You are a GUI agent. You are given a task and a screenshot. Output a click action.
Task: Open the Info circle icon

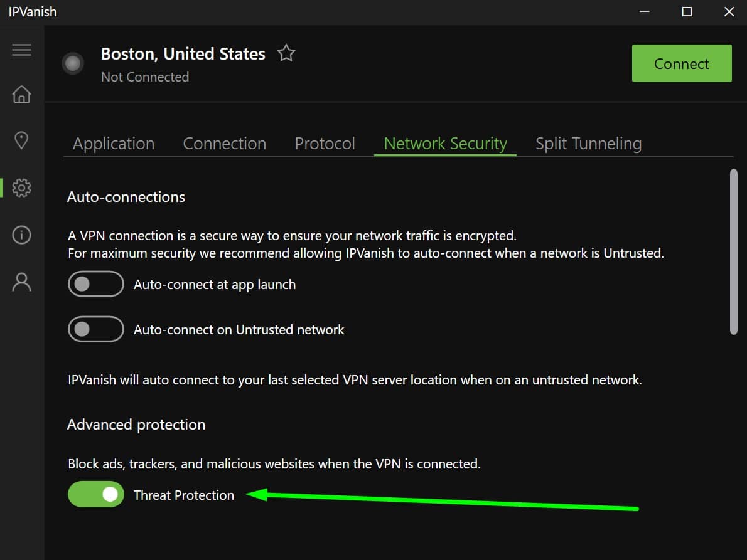tap(21, 235)
